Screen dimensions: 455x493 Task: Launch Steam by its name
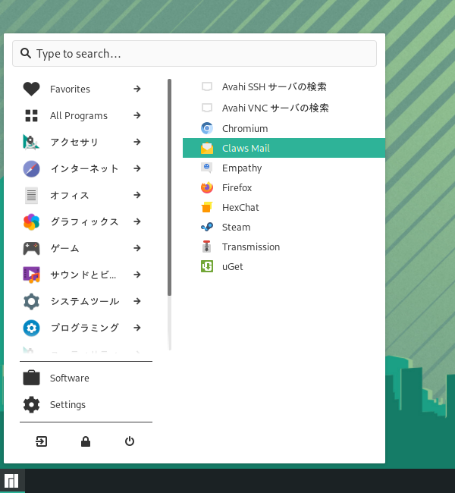(x=236, y=228)
